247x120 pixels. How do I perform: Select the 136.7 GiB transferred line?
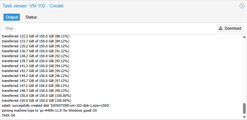pos(36,51)
